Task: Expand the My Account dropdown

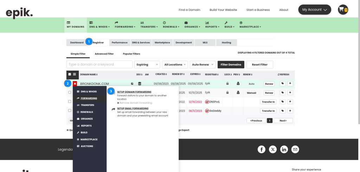Action: (x=315, y=9)
